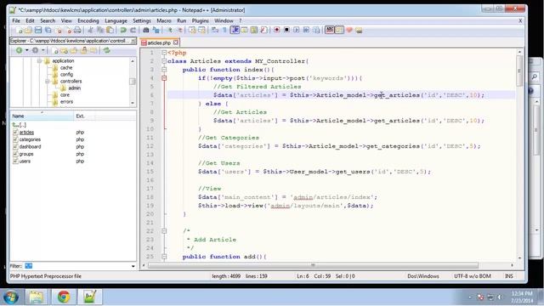Open the Encoding menu

(88, 20)
